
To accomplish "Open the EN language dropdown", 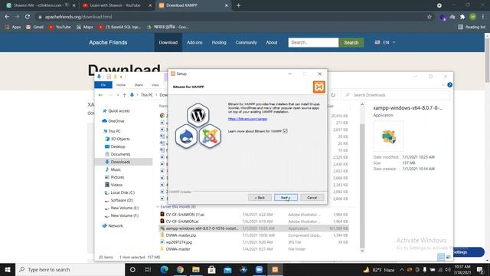I will click(385, 42).
